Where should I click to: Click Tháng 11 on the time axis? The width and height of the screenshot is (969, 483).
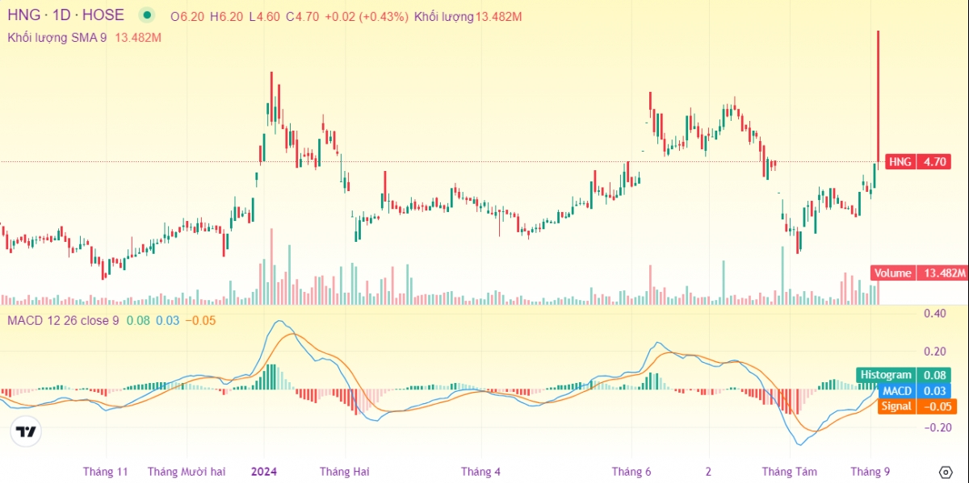[106, 472]
